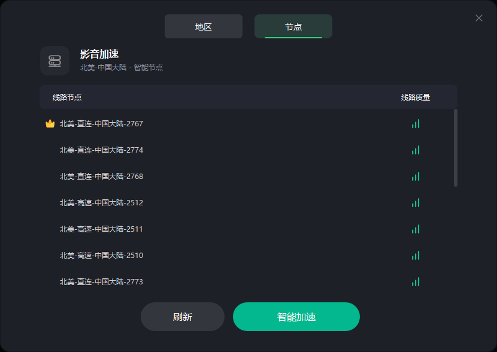
Task: Close the node selection dialog
Action: coord(479,18)
